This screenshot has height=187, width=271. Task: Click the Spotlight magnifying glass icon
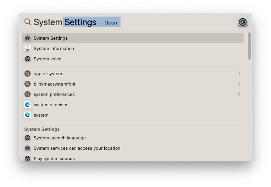tap(28, 22)
